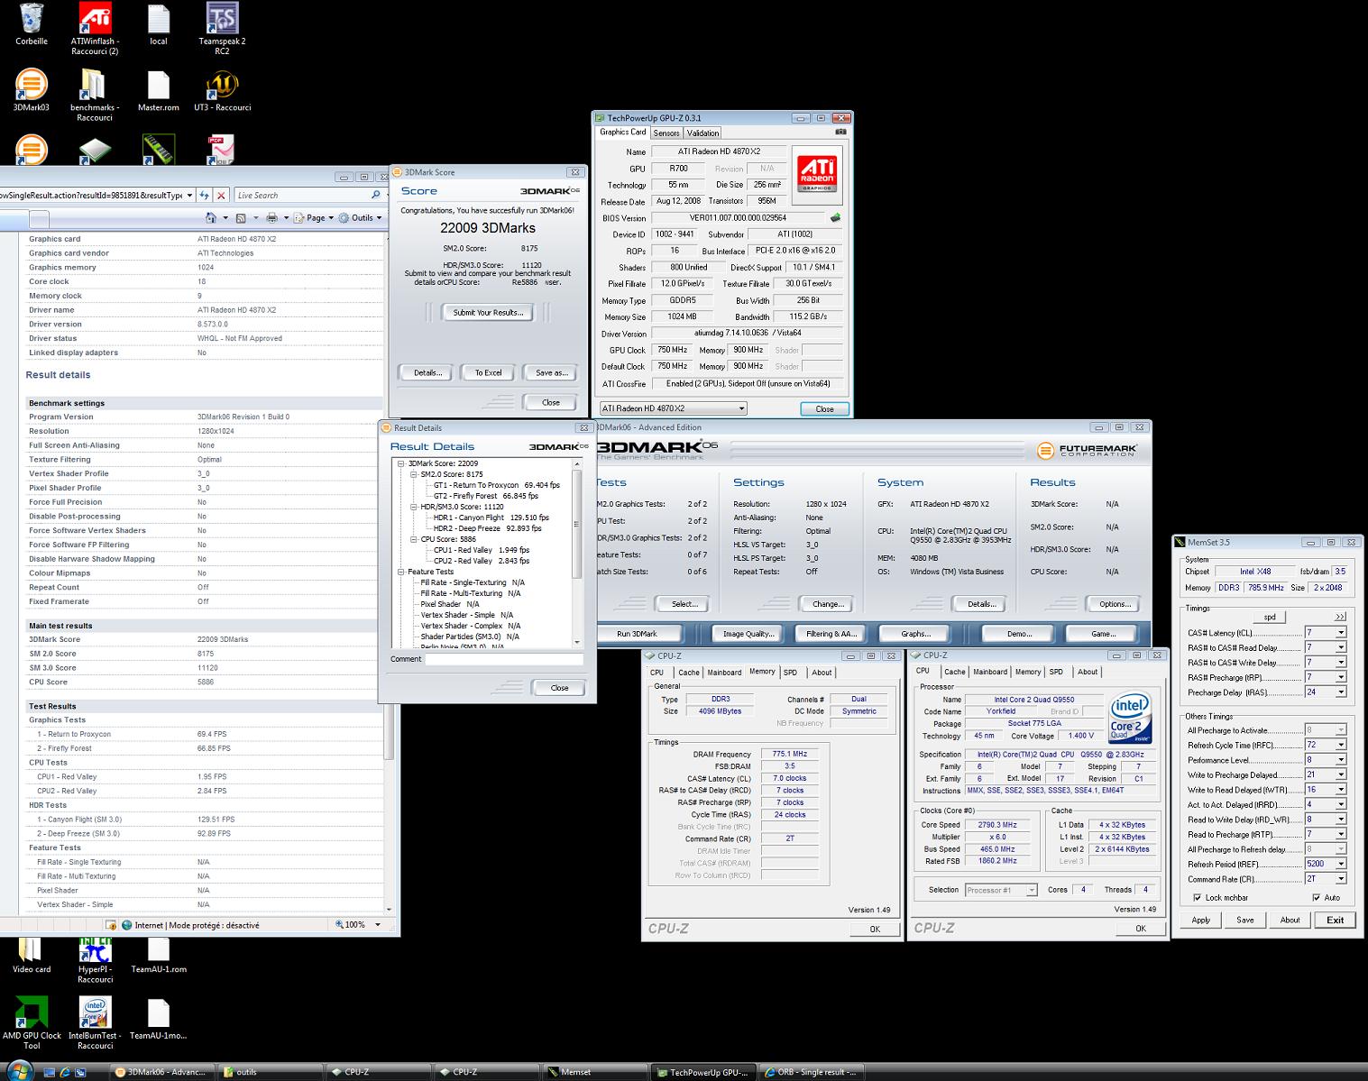1368x1081 pixels.
Task: Switch to Mainboard tab in right CPU-Z window
Action: 990,672
